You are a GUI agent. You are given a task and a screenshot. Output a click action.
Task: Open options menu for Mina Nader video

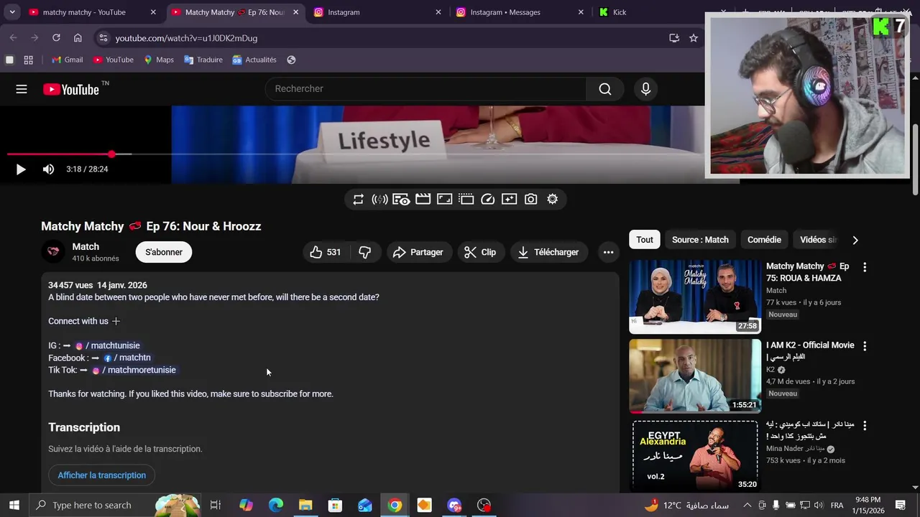pos(865,426)
